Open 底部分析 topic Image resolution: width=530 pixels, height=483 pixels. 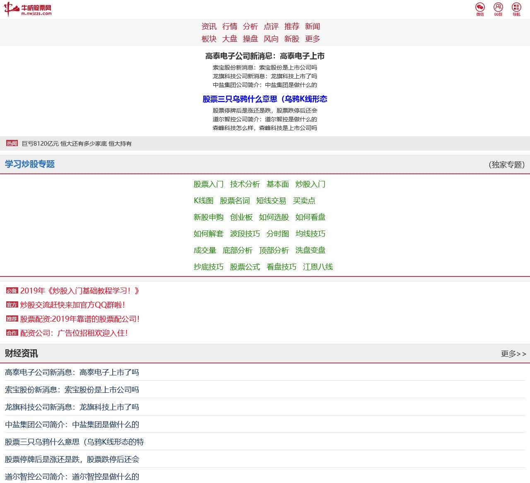point(238,250)
